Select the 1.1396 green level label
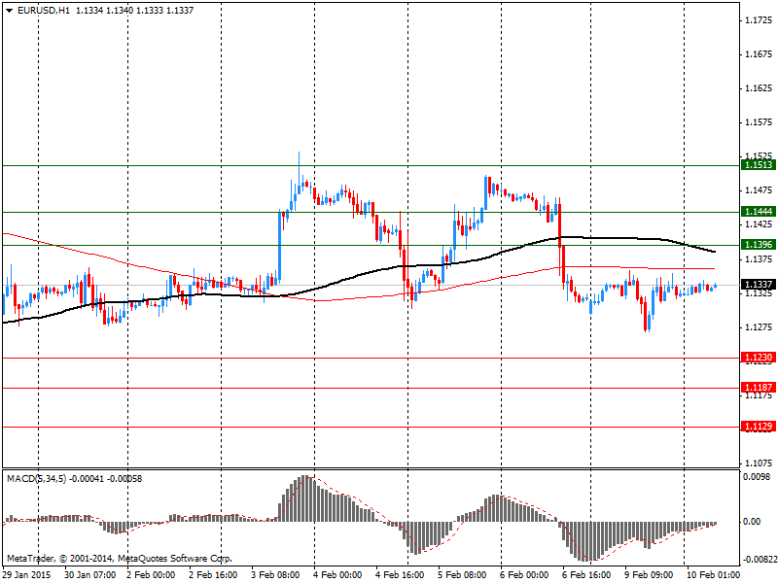Screen dimensions: 778x583 (759, 245)
